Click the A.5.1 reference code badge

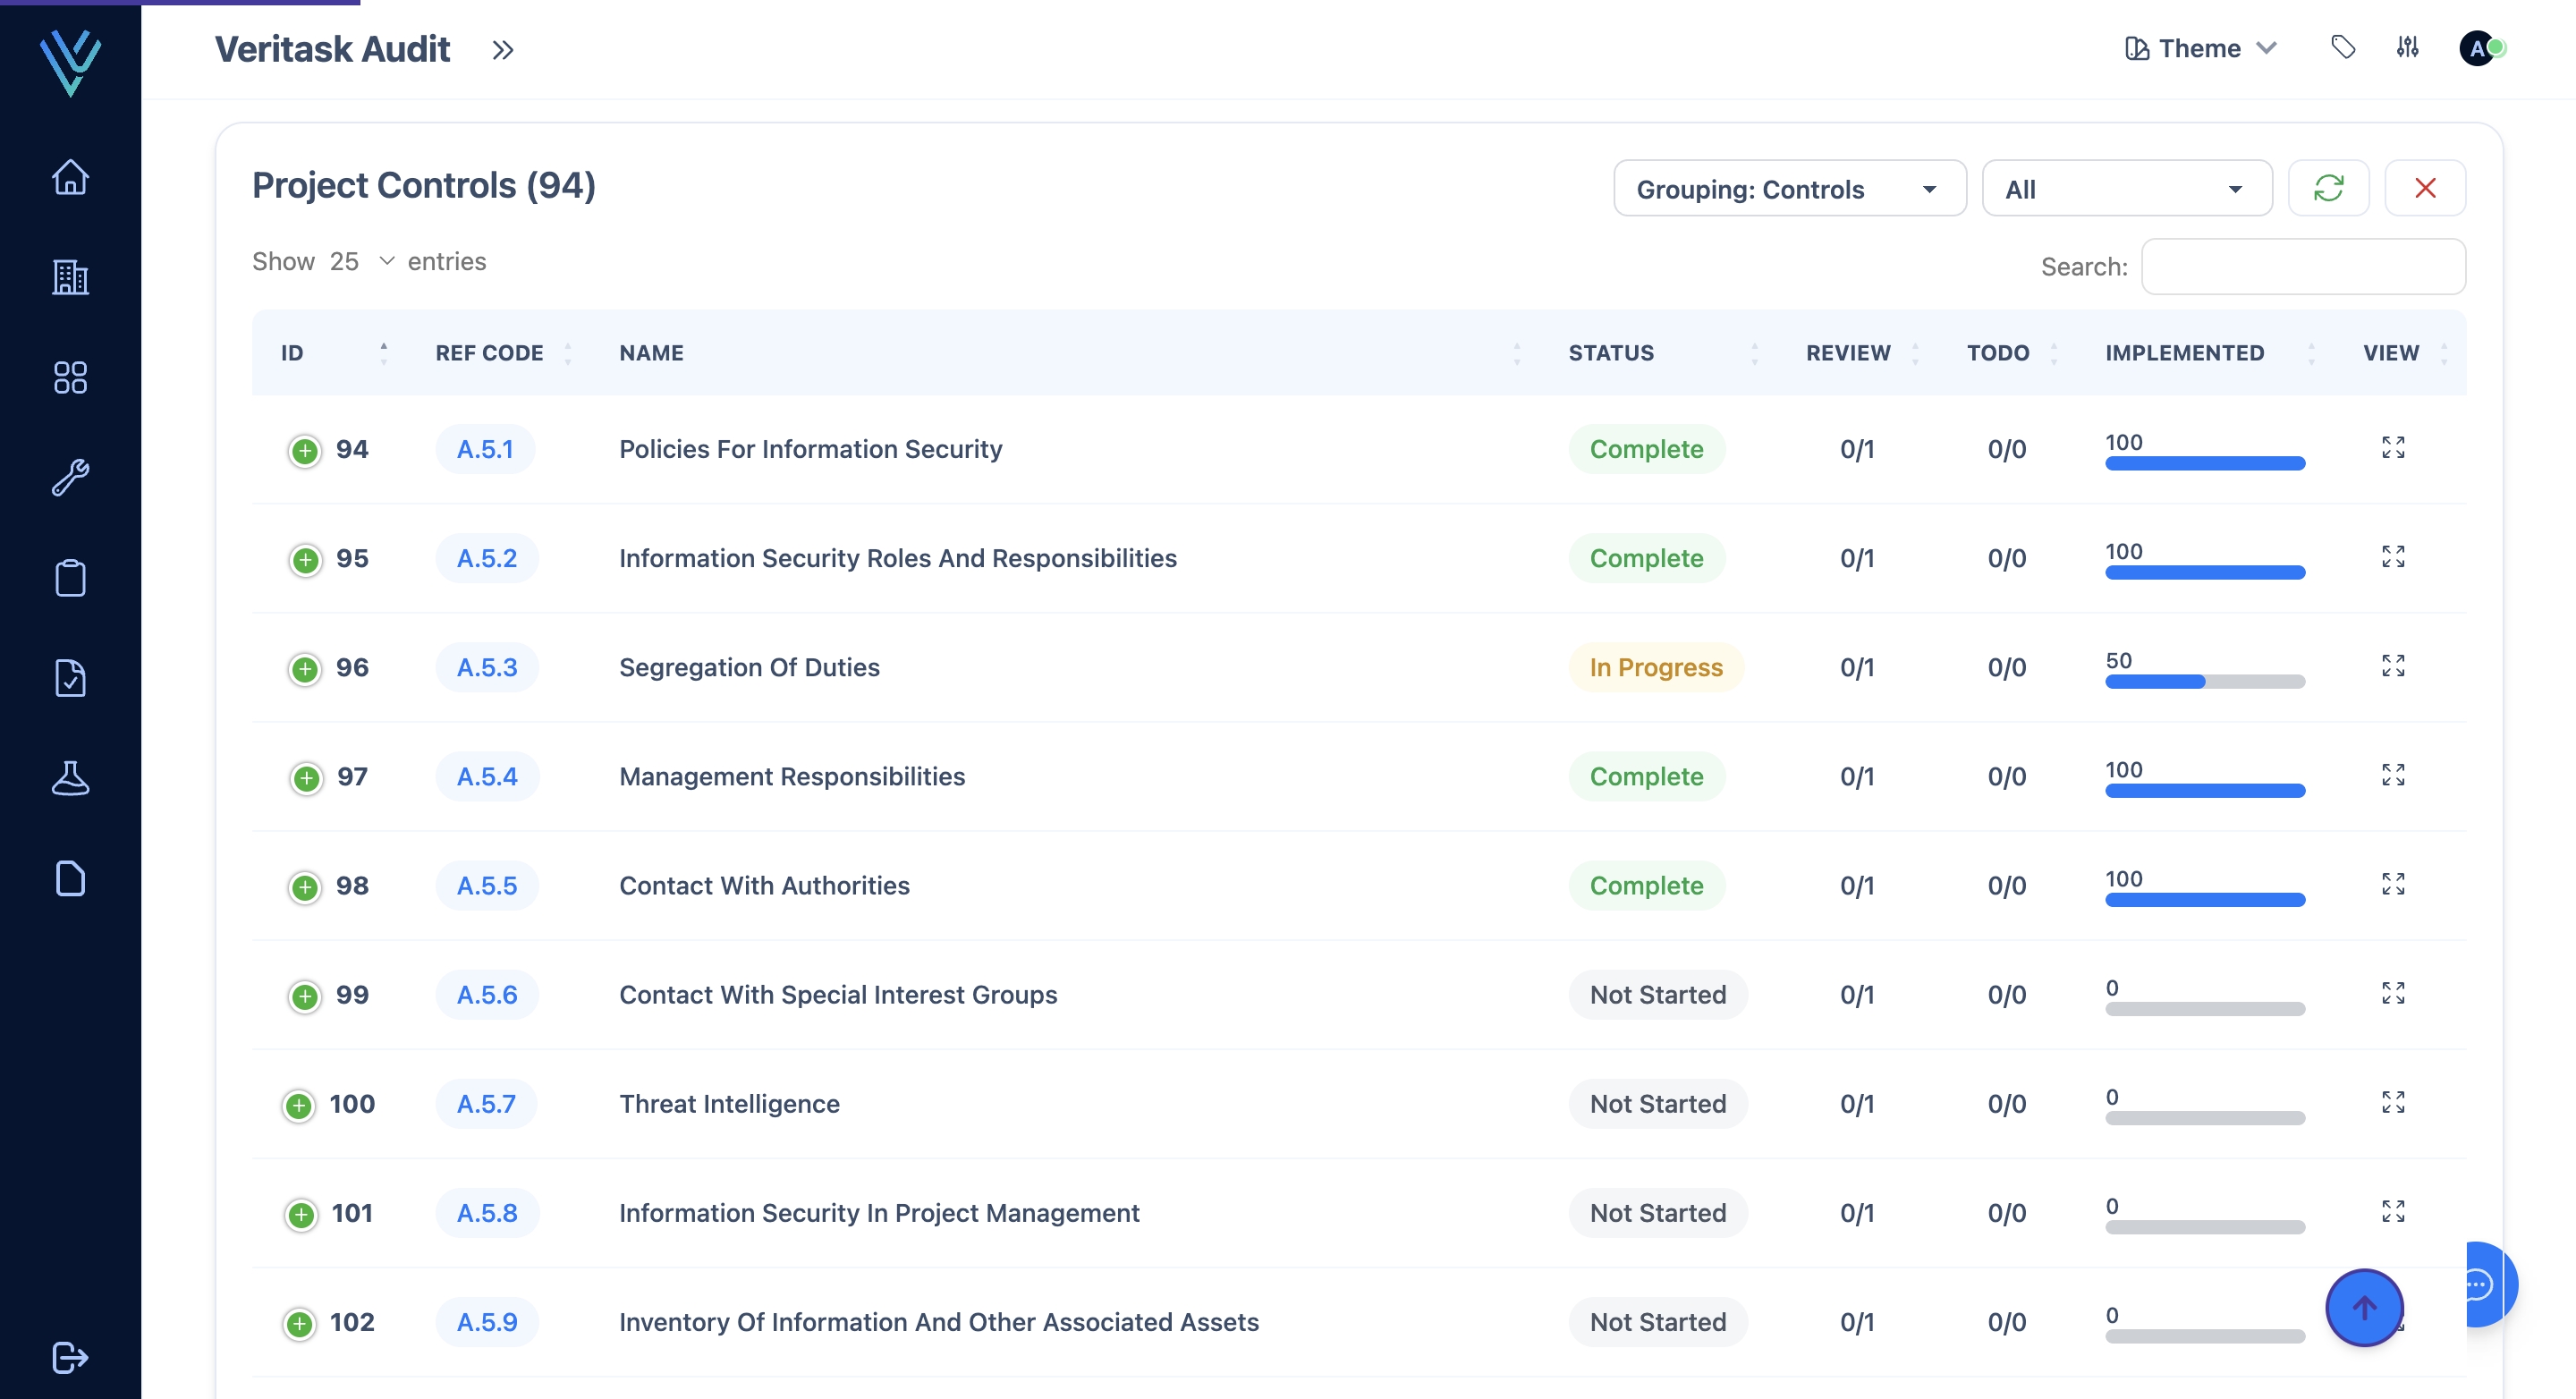pos(485,449)
